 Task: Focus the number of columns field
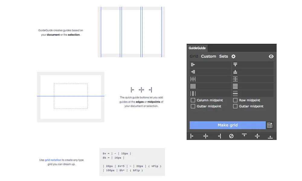(210, 79)
